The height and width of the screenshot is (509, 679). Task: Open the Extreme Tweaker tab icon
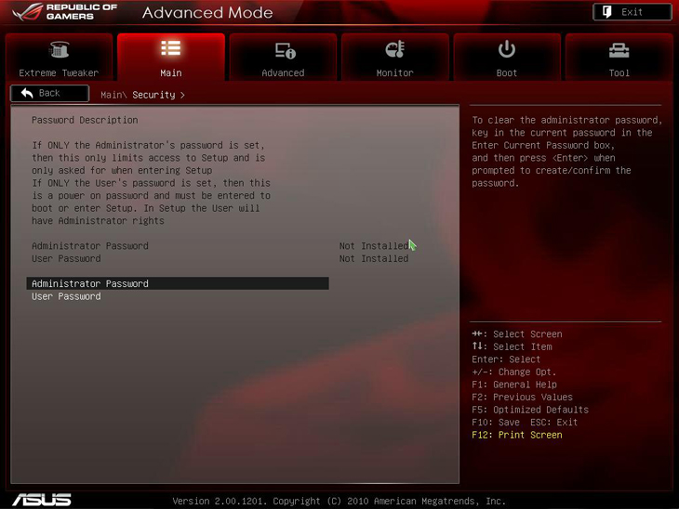pos(59,50)
